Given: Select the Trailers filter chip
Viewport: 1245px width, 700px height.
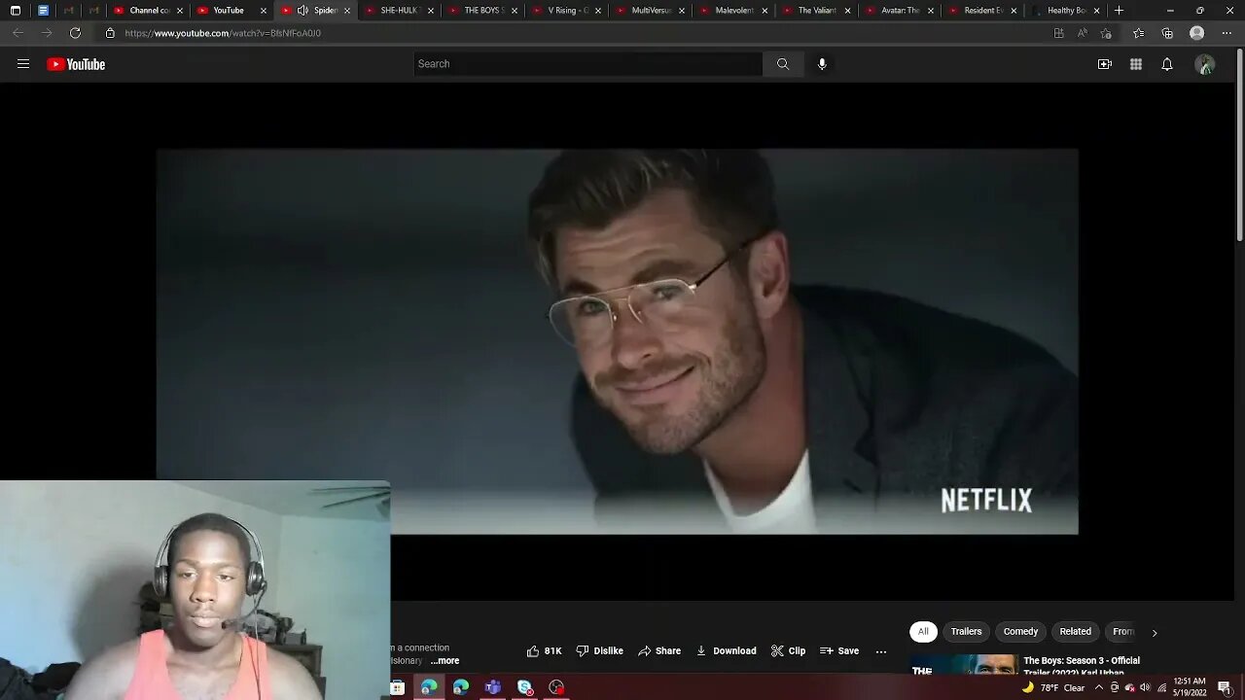Looking at the screenshot, I should [x=966, y=632].
